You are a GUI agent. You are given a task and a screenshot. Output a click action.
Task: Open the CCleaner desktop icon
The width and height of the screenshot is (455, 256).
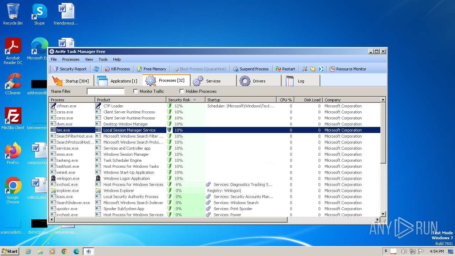click(x=13, y=84)
